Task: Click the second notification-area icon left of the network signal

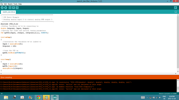Action: coord(154,98)
